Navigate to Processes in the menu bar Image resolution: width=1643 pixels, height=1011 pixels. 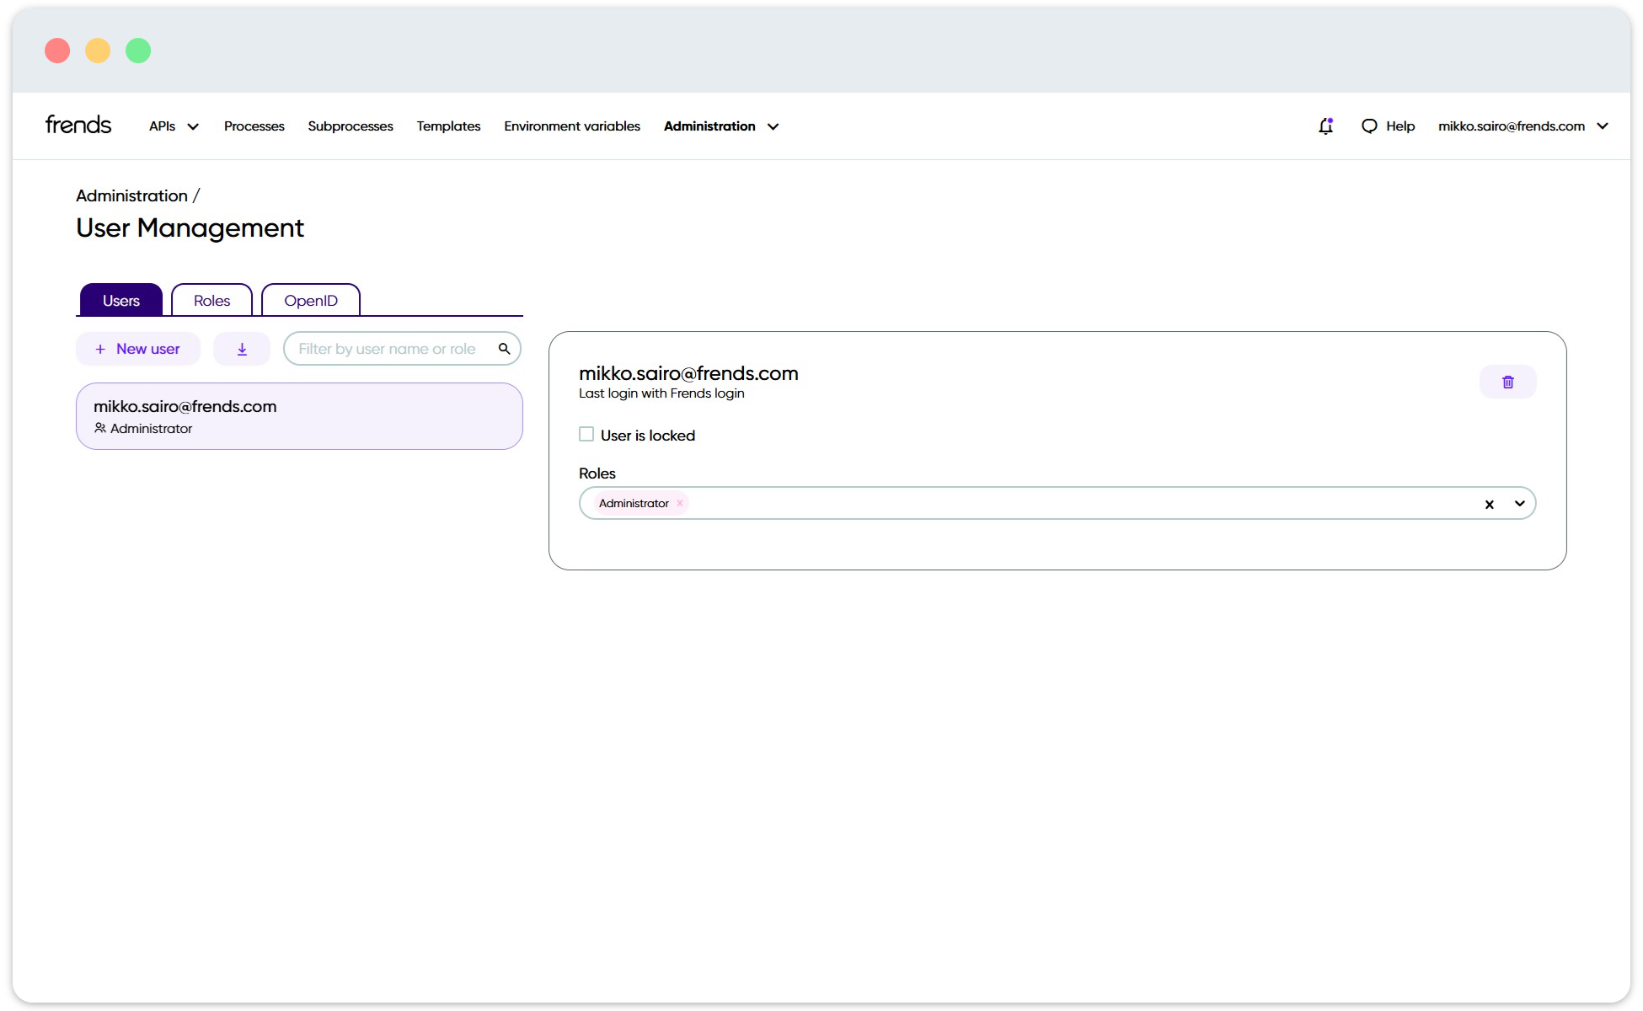point(254,126)
